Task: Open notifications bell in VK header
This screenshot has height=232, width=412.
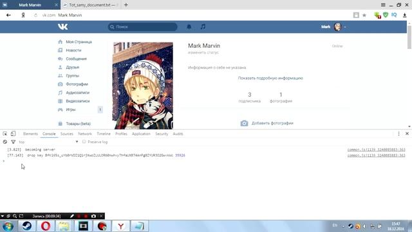Action: point(189,26)
